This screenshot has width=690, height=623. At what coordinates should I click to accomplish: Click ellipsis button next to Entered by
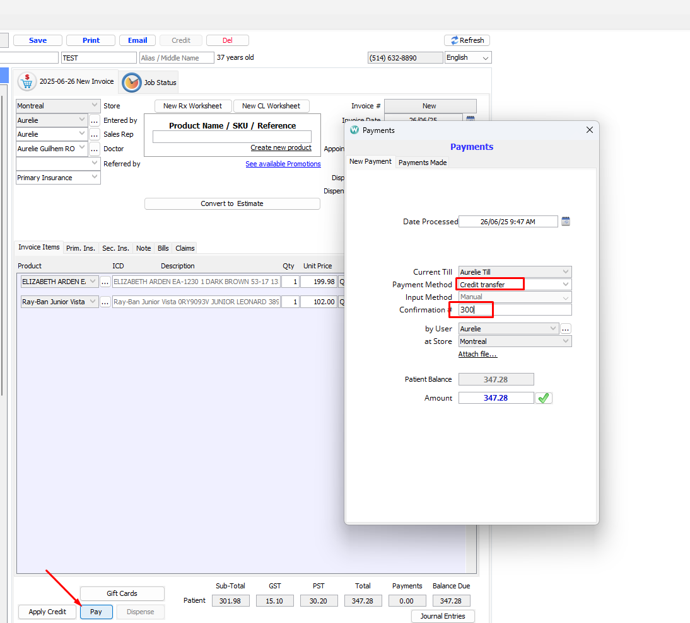(x=94, y=120)
